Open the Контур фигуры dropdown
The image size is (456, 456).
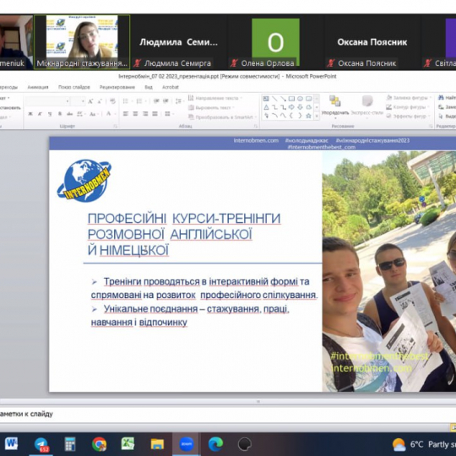click(408, 107)
